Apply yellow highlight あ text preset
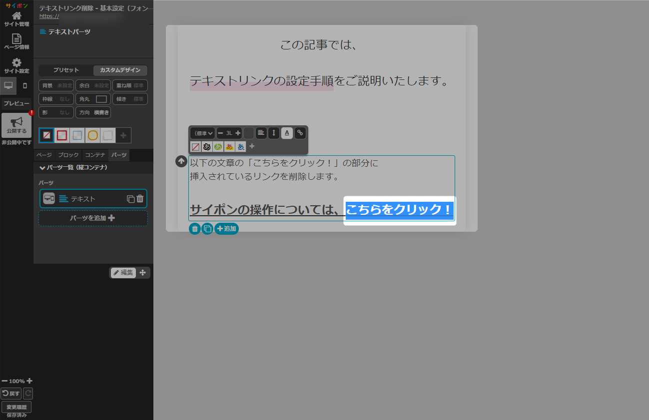The width and height of the screenshot is (649, 420). tap(229, 147)
